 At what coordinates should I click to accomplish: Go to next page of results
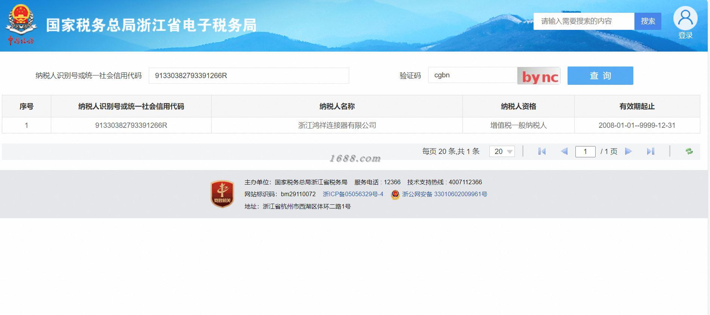coord(628,151)
